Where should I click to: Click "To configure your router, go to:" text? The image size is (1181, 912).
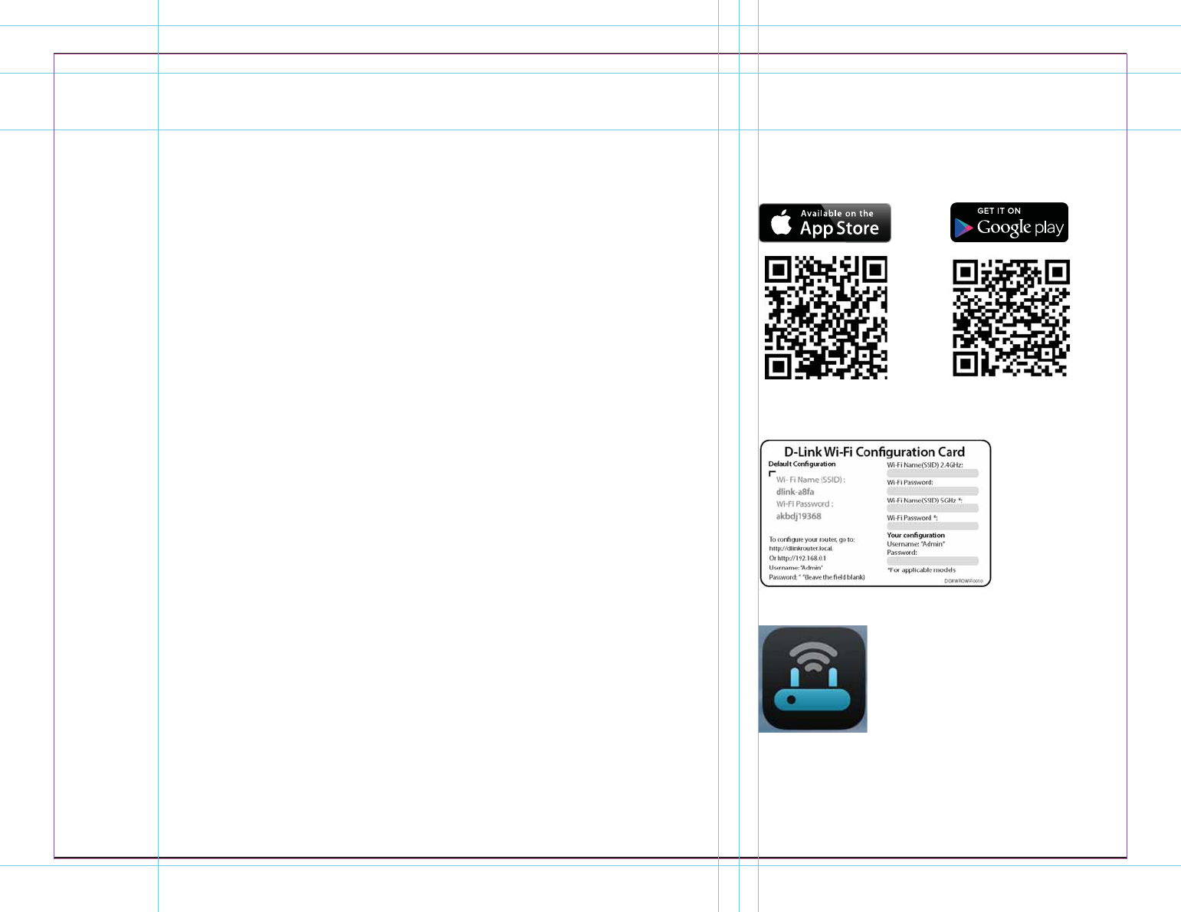pyautogui.click(x=812, y=540)
